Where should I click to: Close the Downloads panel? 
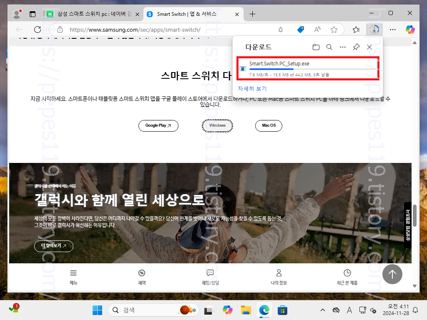pyautogui.click(x=369, y=47)
